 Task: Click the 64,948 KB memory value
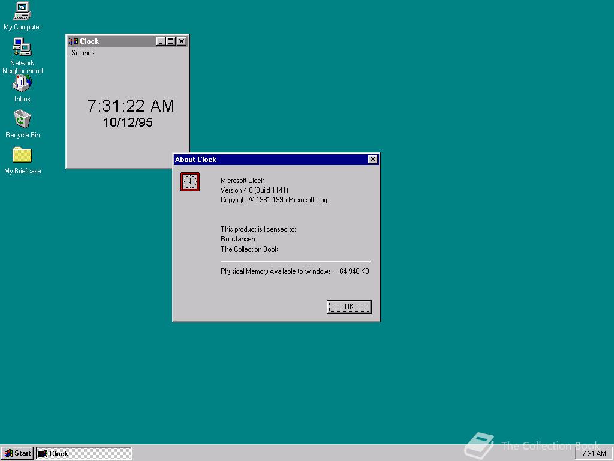(354, 271)
